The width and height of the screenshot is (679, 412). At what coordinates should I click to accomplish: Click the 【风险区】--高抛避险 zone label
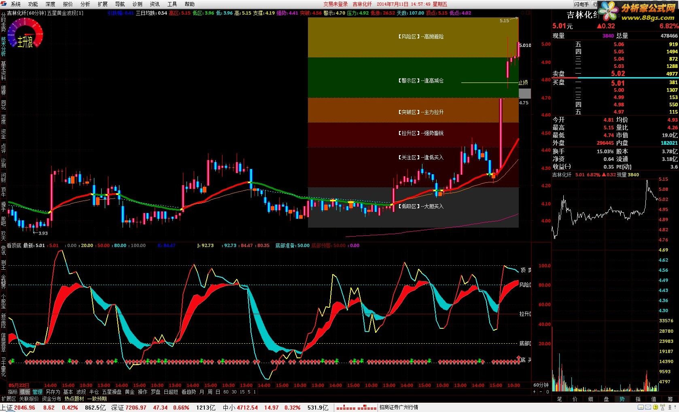(421, 37)
